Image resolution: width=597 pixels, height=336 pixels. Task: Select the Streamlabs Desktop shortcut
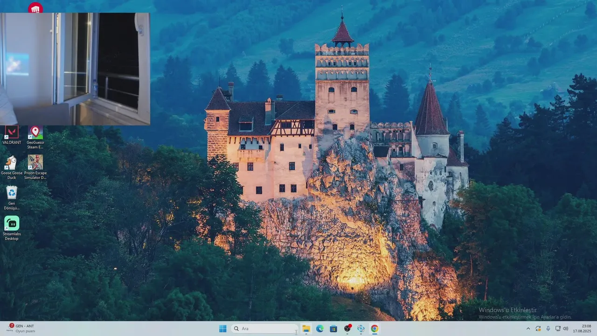(x=12, y=228)
